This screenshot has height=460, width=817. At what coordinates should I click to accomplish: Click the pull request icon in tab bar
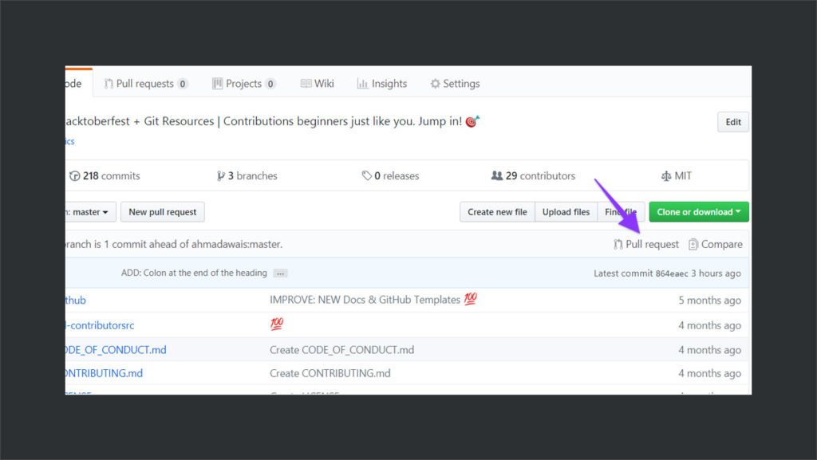click(x=109, y=84)
